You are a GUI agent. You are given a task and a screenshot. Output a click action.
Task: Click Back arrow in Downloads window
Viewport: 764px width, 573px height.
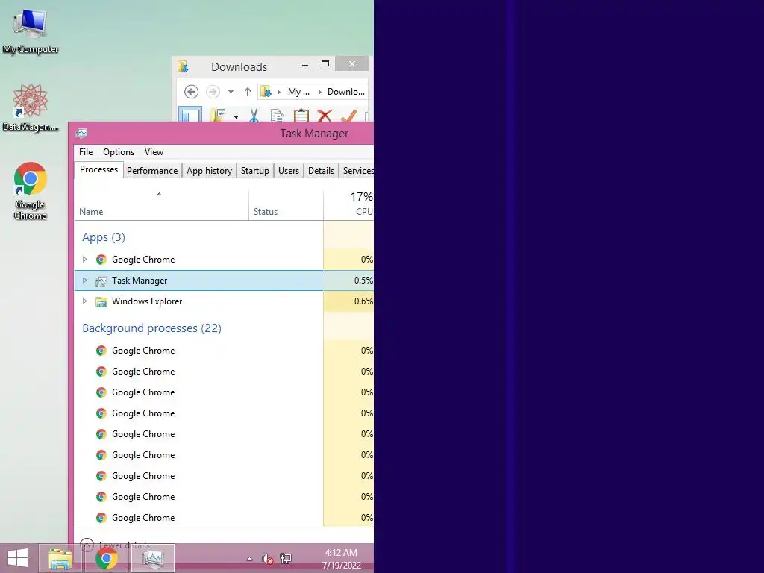tap(191, 92)
